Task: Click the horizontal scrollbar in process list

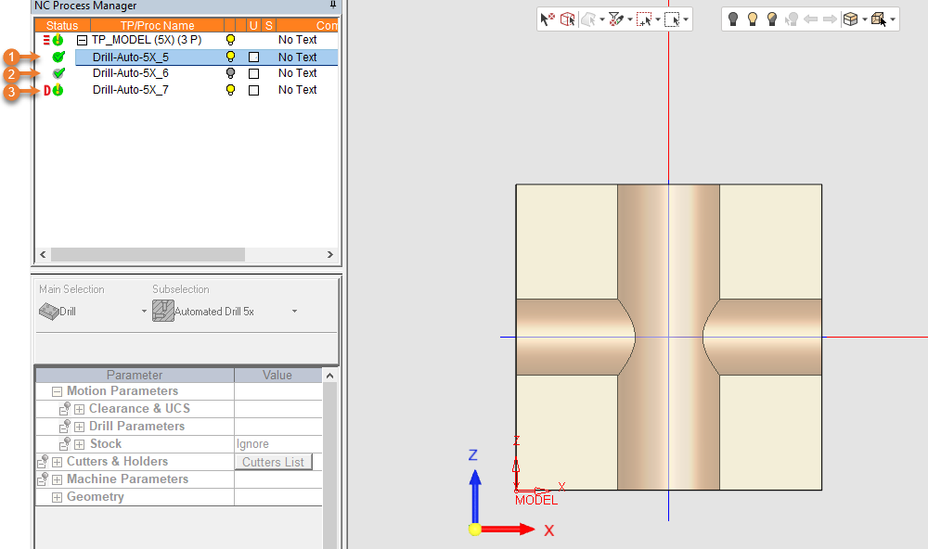Action: [148, 254]
